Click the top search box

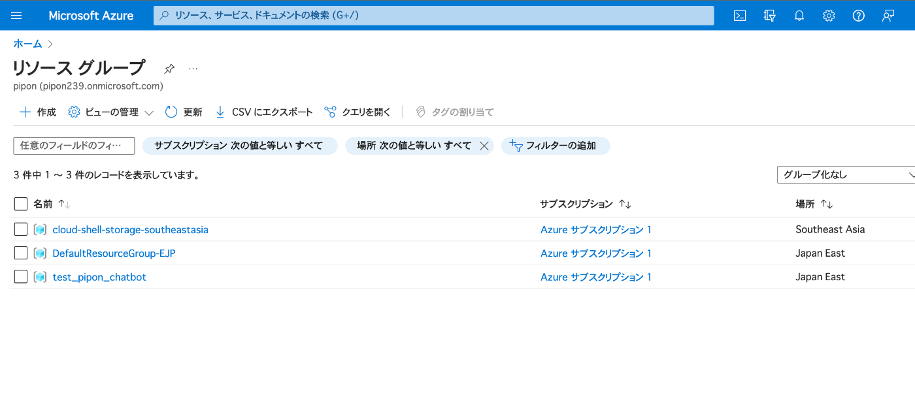point(434,16)
